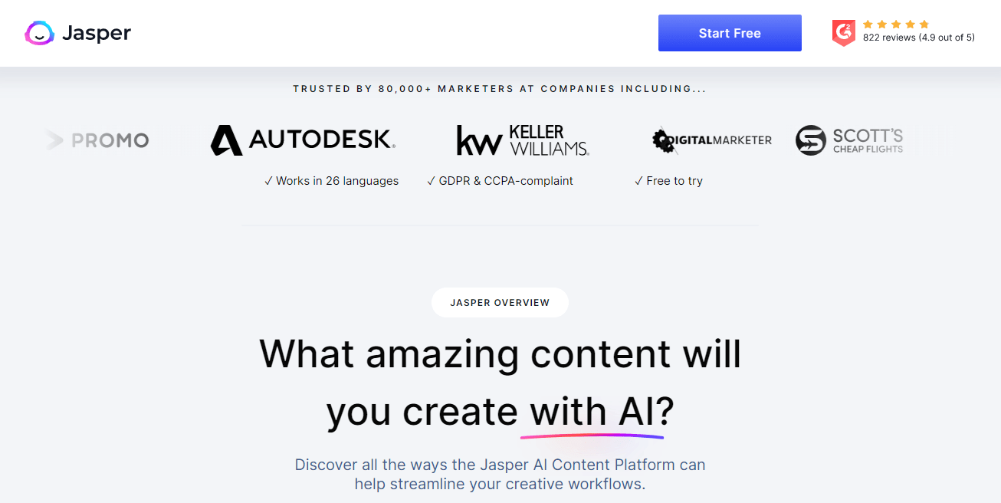Viewport: 1001px width, 503px height.
Task: Select the G2 review badge icon
Action: 843,33
